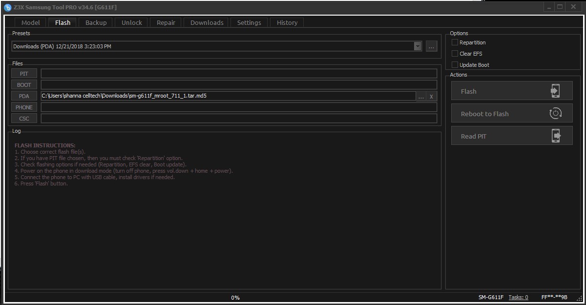Click inside the PIT file path field

click(x=239, y=74)
